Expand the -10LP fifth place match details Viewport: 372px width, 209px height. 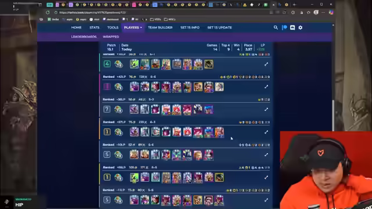[266, 154]
